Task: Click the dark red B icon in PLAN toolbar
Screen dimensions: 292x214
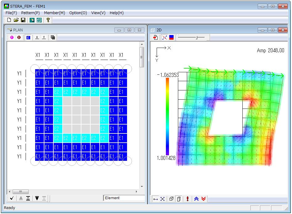Action: click(x=19, y=38)
